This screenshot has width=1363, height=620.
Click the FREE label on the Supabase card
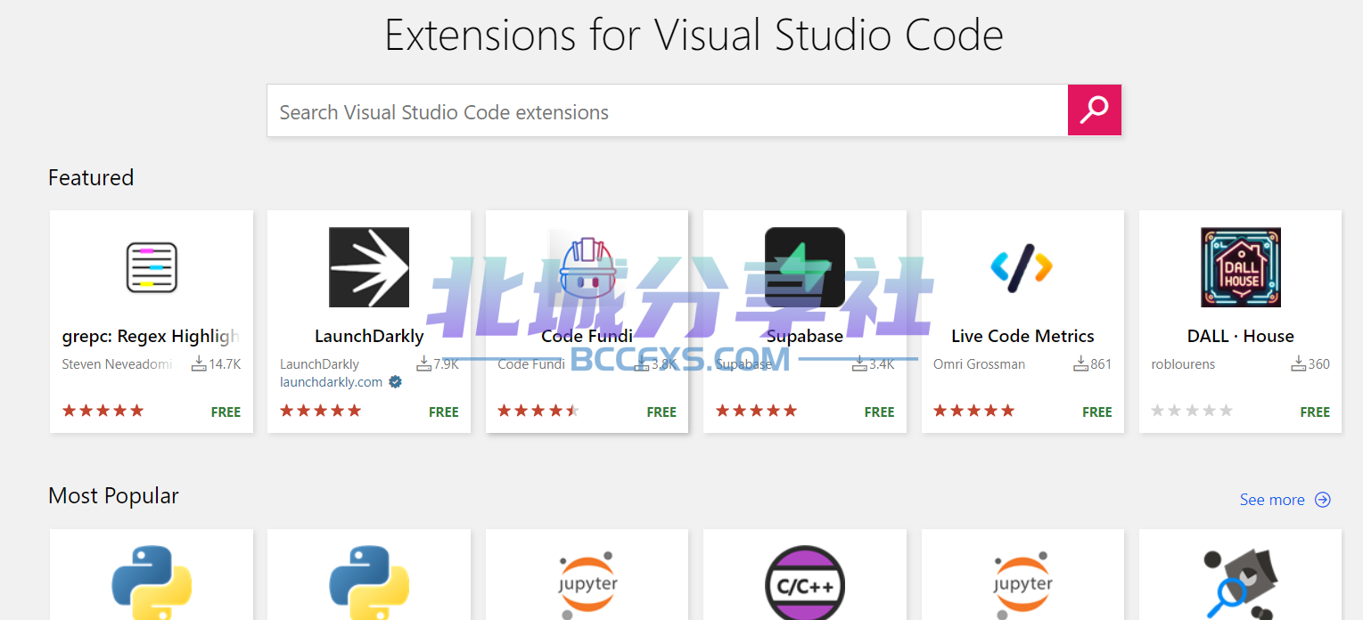point(879,412)
